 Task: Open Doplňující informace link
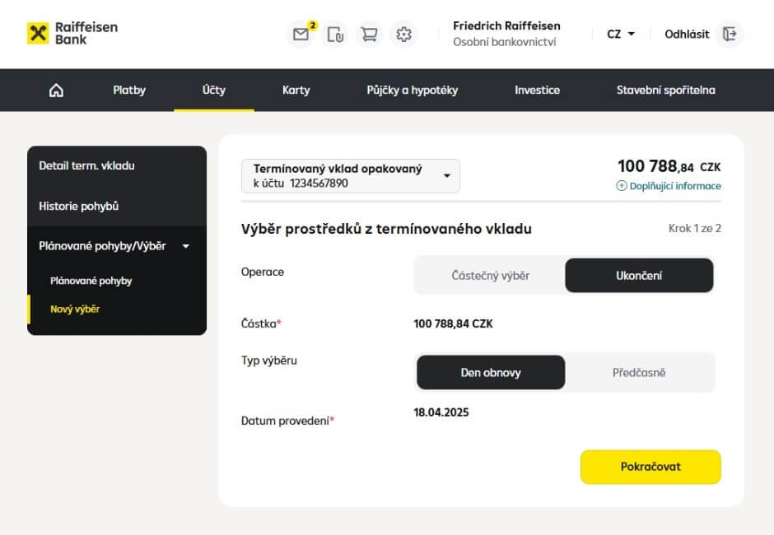pos(675,185)
